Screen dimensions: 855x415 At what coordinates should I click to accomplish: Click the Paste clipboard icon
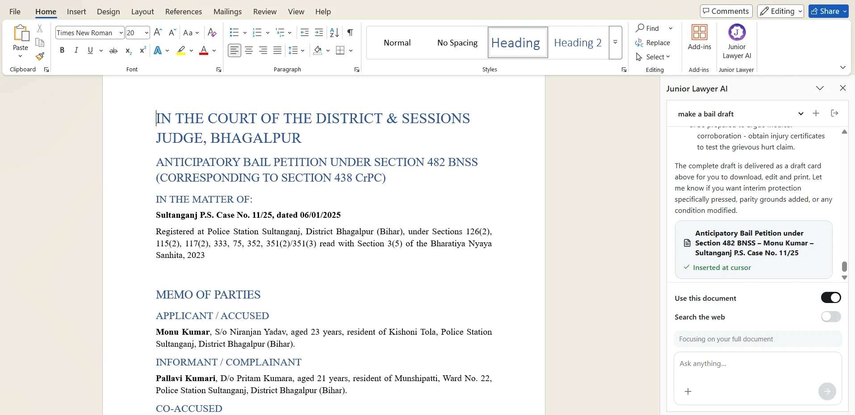tap(21, 33)
